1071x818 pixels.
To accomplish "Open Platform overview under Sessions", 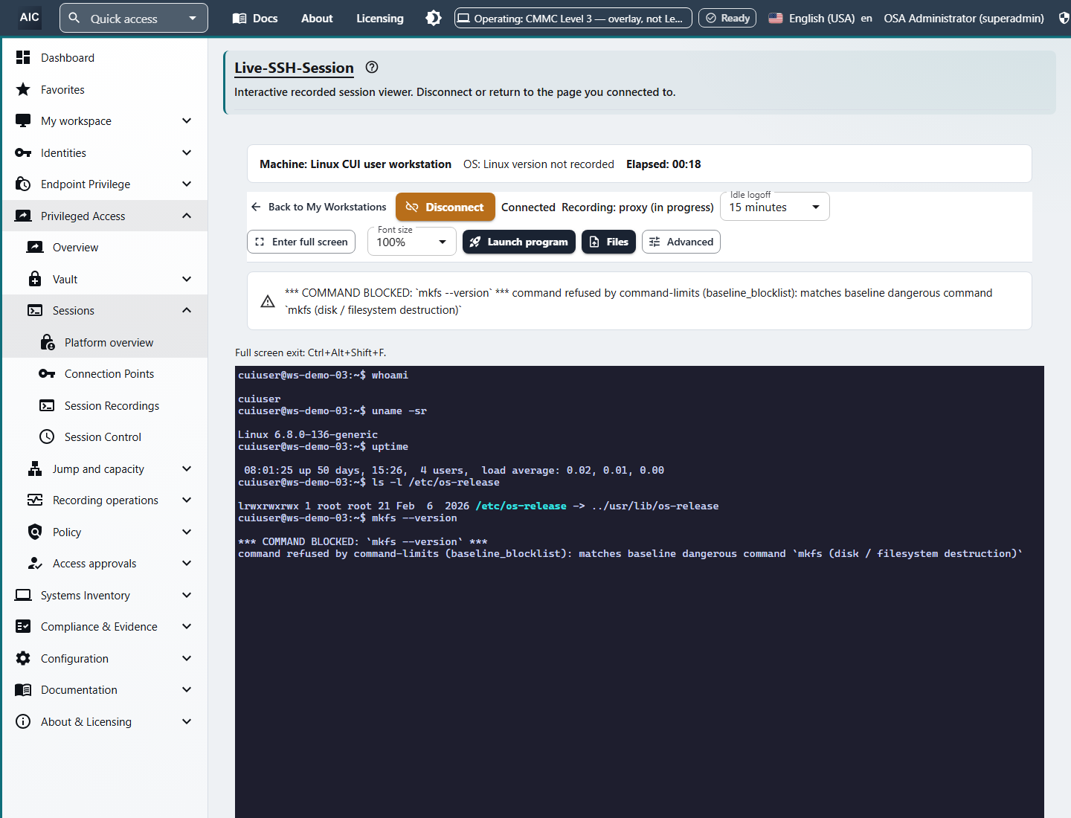I will click(104, 342).
